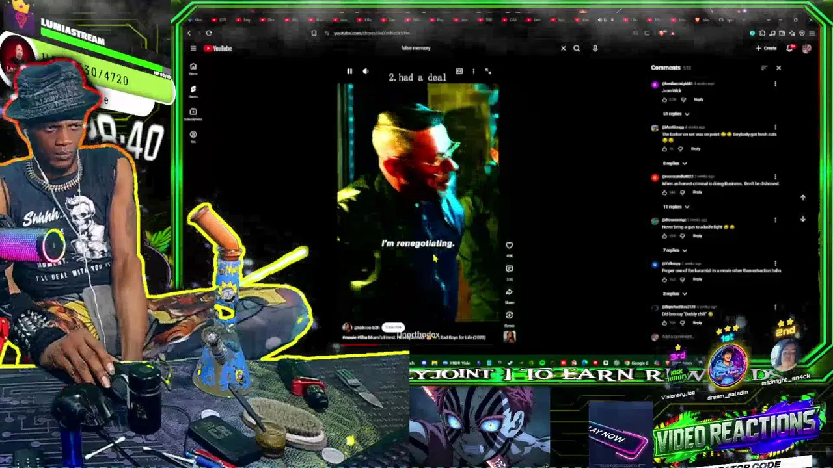This screenshot has width=833, height=468.
Task: Expand 11 replies under honest criminal comment
Action: (676, 207)
